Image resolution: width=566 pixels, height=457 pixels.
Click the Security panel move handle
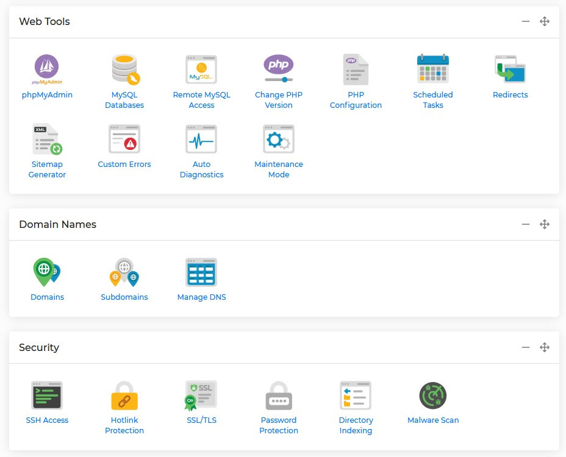point(545,347)
